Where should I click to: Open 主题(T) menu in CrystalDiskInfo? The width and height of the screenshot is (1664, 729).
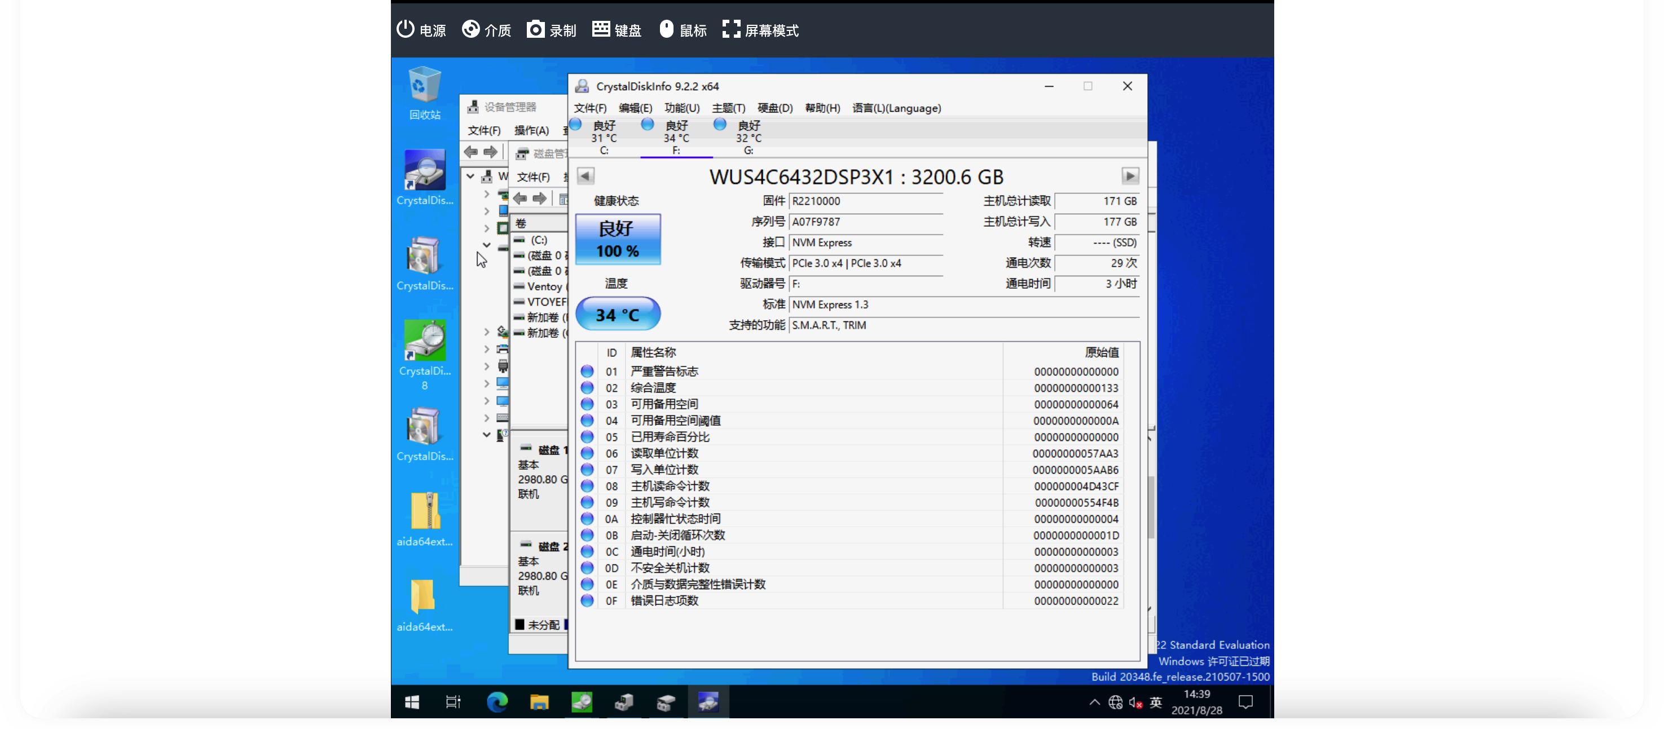point(728,108)
